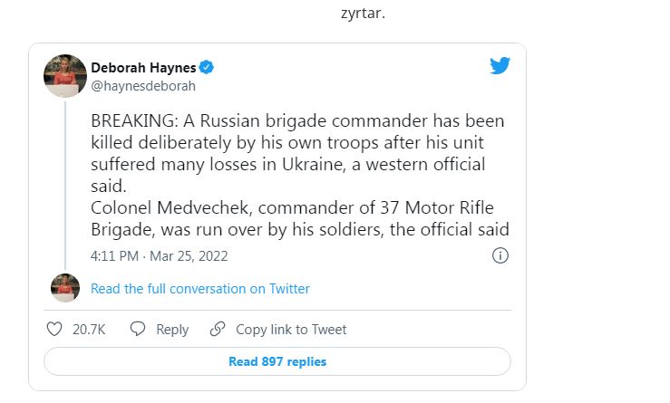Image resolution: width=670 pixels, height=403 pixels.
Task: Open Deborah Haynes' large profile picture
Action: coord(65,76)
